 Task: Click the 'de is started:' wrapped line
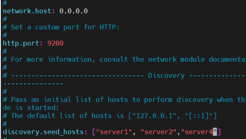click(31, 108)
